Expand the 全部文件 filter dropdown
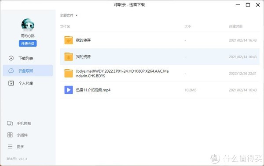This screenshot has width=264, height=166. pos(69,15)
